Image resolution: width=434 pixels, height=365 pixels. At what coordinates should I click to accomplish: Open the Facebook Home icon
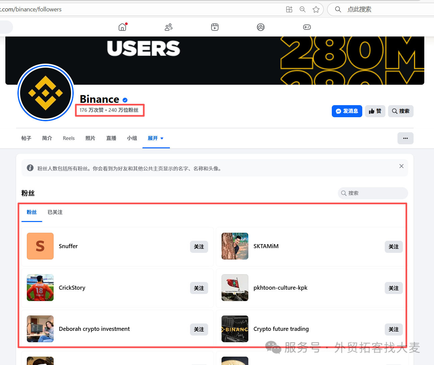pyautogui.click(x=122, y=27)
